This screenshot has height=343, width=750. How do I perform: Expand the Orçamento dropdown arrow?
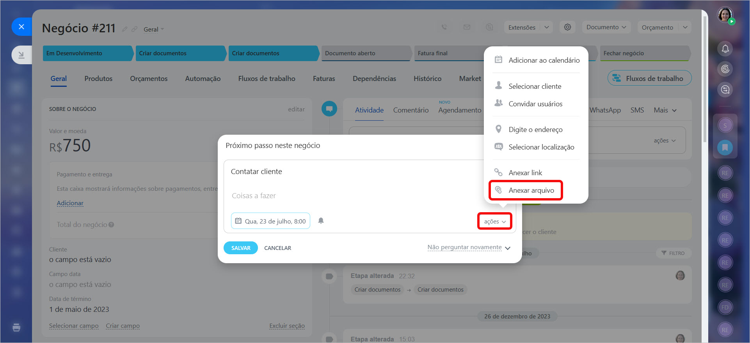tap(685, 27)
